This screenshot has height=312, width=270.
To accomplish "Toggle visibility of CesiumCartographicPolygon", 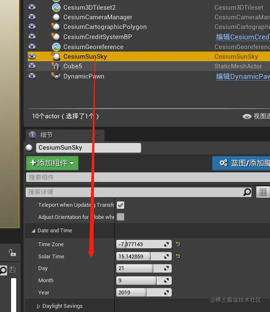I will click(32, 27).
